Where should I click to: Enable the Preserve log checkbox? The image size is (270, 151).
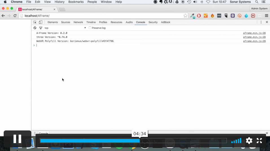click(x=90, y=28)
